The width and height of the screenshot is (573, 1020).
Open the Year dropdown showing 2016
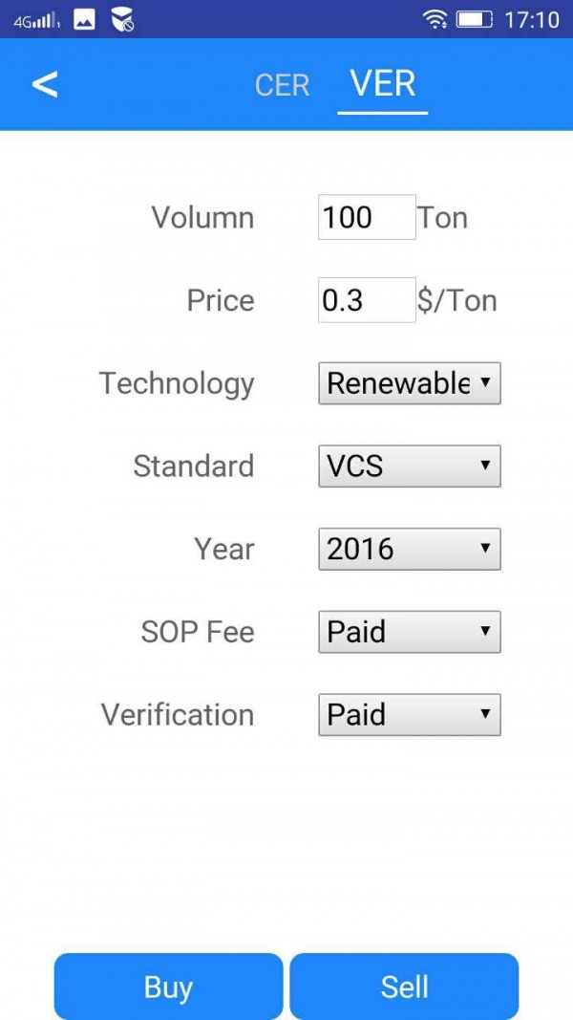pos(409,549)
